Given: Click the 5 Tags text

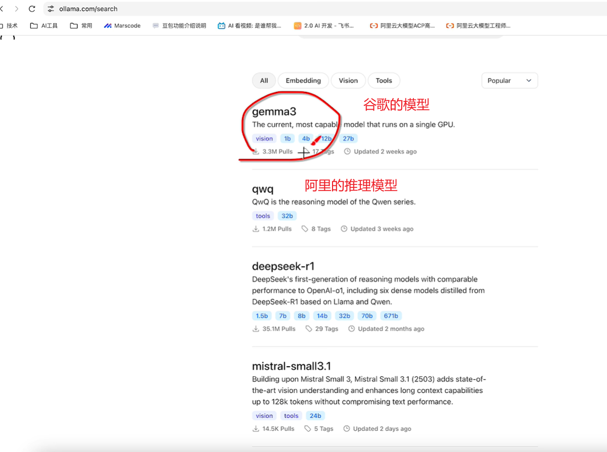Looking at the screenshot, I should click(x=324, y=429).
